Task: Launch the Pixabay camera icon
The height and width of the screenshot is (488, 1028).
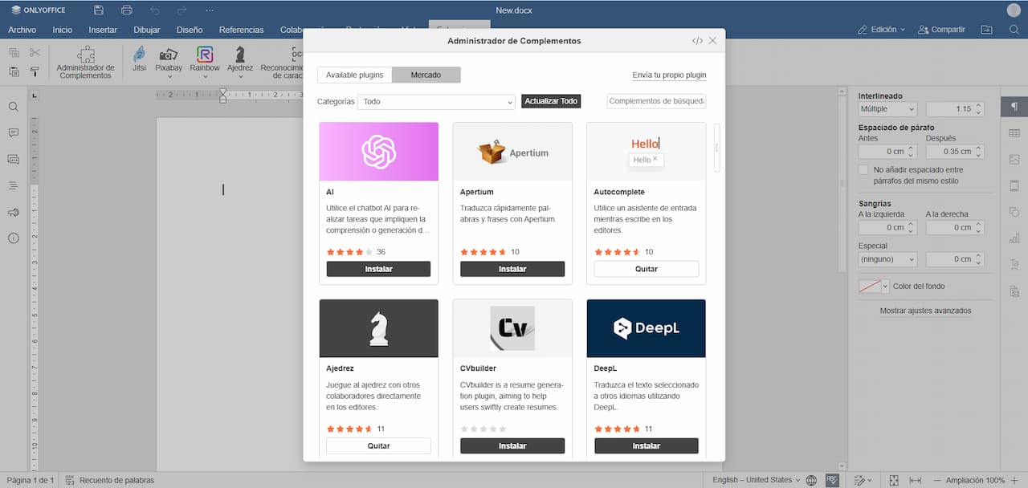Action: 168,55
